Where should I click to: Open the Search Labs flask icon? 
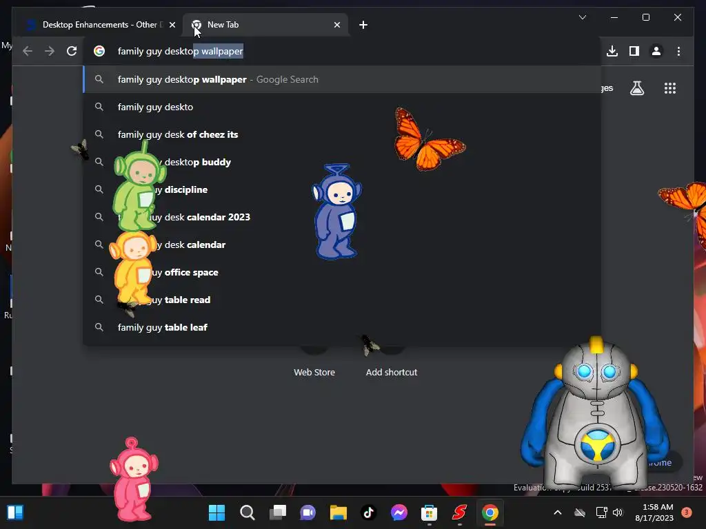(x=636, y=88)
